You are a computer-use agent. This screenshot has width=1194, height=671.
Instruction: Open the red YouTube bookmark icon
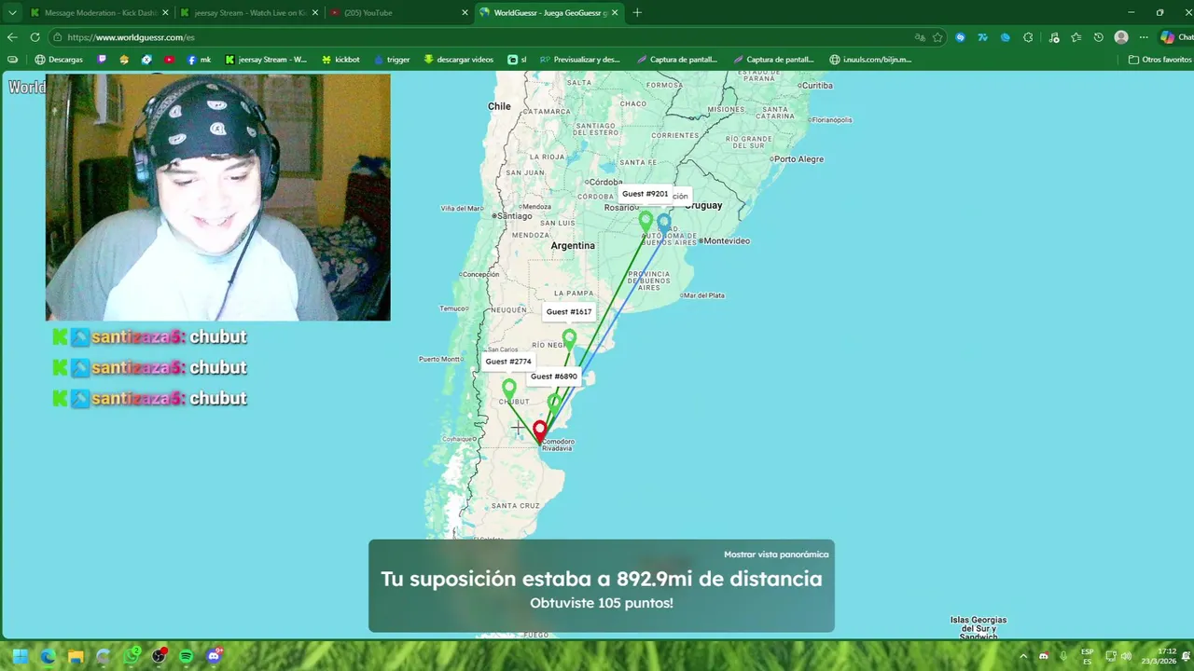tap(169, 60)
